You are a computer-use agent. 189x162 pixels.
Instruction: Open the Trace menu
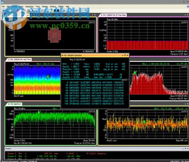pyautogui.click(x=38, y=7)
